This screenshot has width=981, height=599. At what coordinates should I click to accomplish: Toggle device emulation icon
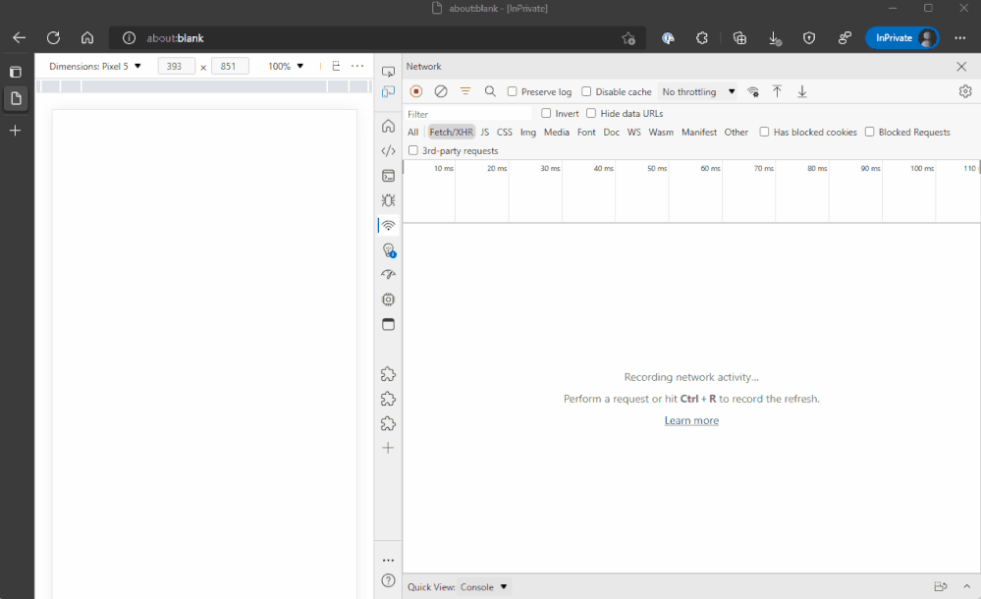(389, 92)
